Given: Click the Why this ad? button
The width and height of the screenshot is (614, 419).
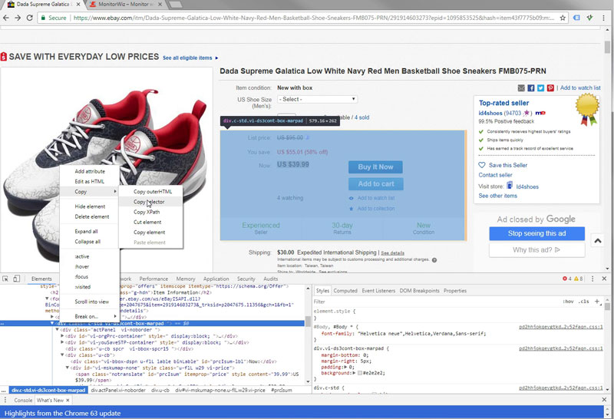Looking at the screenshot, I should pyautogui.click(x=536, y=250).
